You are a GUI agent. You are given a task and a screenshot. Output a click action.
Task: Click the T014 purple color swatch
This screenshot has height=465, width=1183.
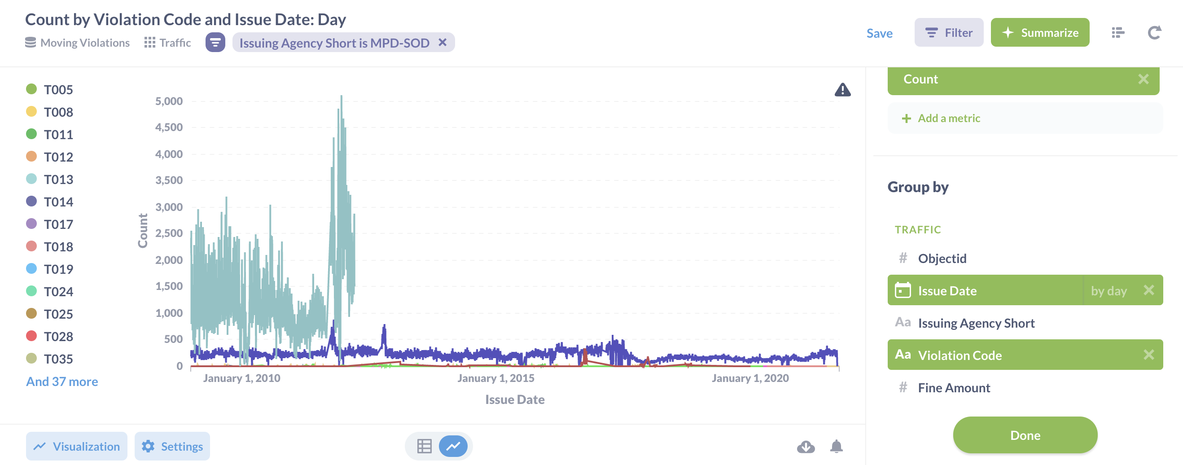(31, 201)
